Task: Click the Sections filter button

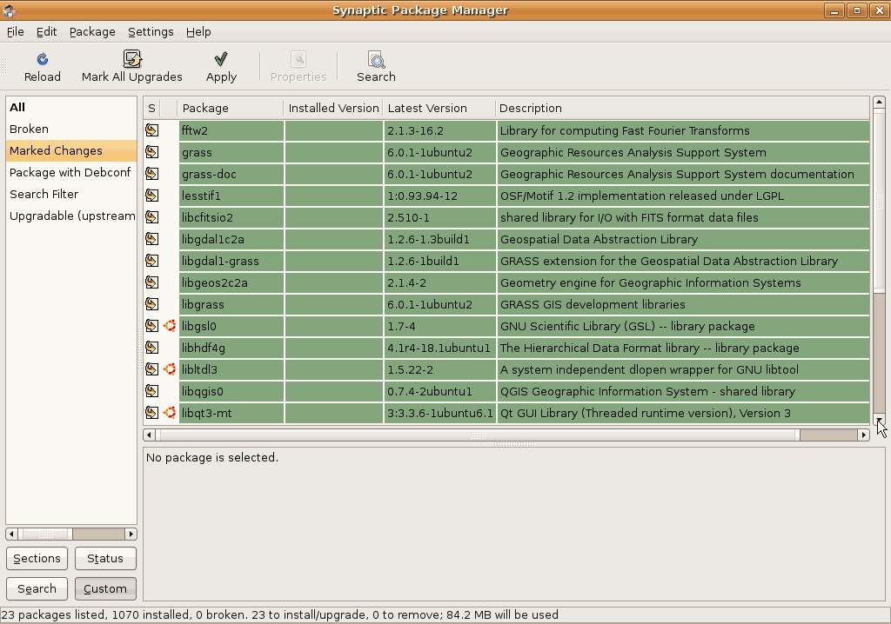Action: pos(37,558)
